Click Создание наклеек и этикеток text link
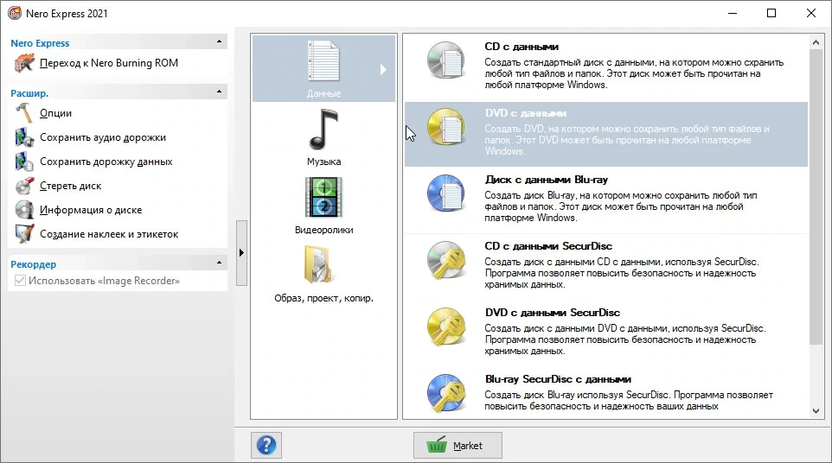832x463 pixels. click(x=109, y=234)
